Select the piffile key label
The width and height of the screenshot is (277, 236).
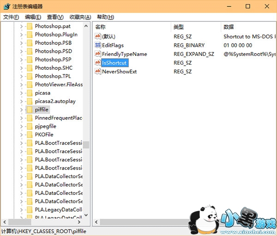(x=42, y=109)
